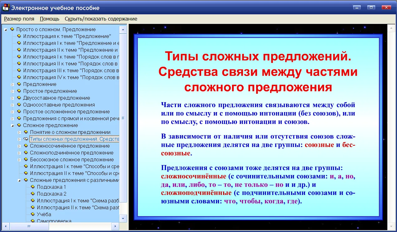Viewport: 397px width, 232px height.
Task: Close the Электронное учебное пособие window
Action: click(x=386, y=7)
